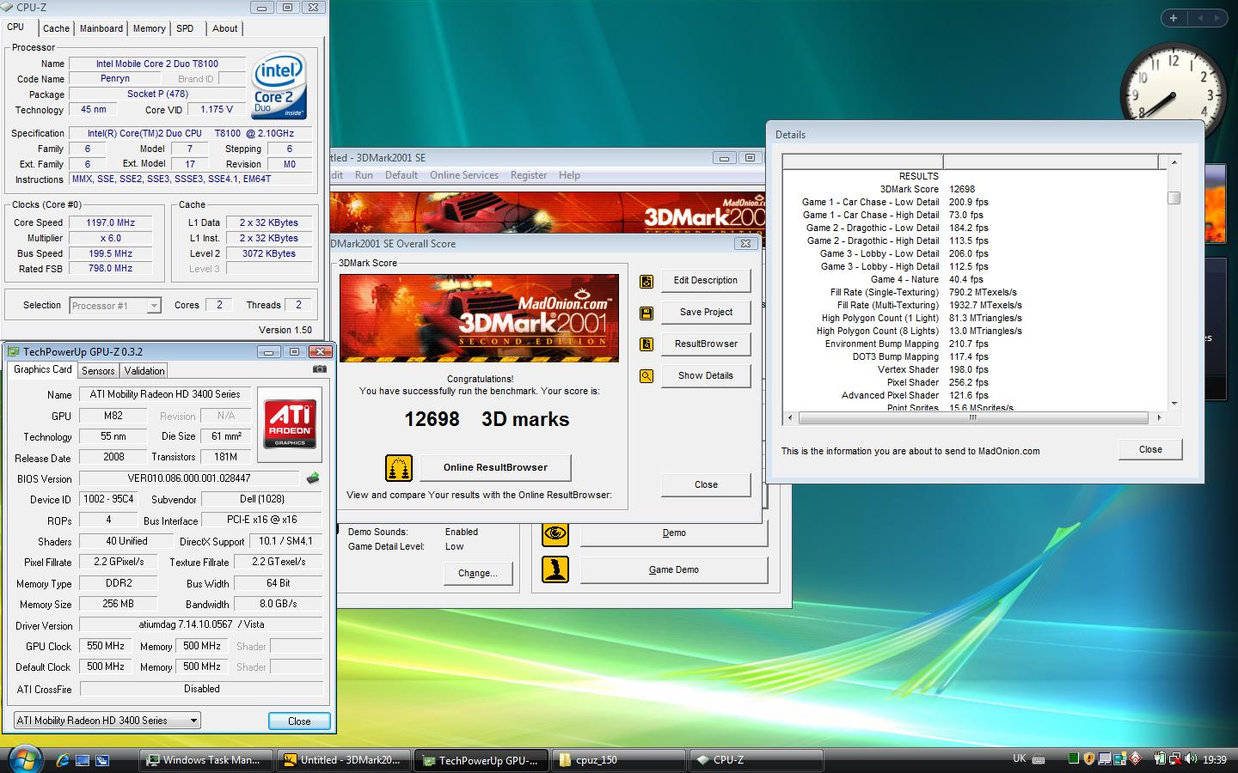1238x773 pixels.
Task: Switch to the GPU-Z Validation tab
Action: pyautogui.click(x=144, y=371)
